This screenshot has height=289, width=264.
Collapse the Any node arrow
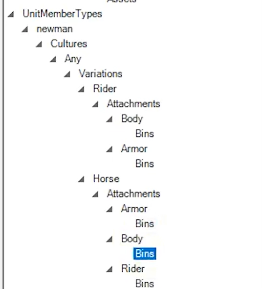click(x=53, y=59)
